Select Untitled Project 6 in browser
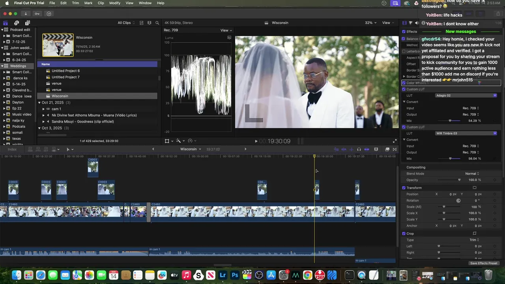 click(x=65, y=71)
